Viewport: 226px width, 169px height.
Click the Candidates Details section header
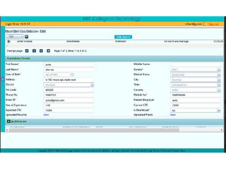(x=114, y=58)
